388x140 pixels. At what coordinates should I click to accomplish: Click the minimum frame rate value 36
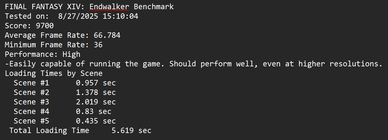click(98, 45)
